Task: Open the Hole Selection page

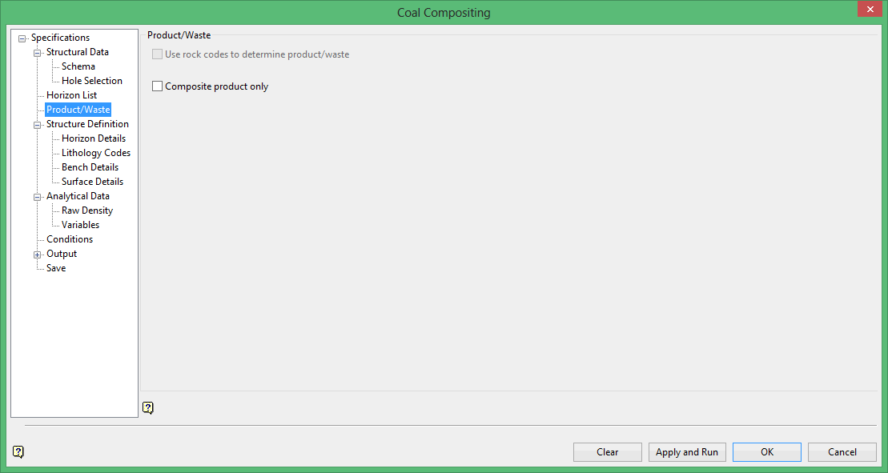Action: click(92, 81)
